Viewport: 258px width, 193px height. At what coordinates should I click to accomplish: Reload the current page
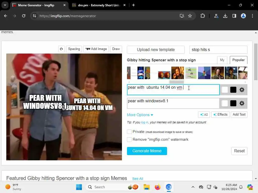click(x=24, y=16)
